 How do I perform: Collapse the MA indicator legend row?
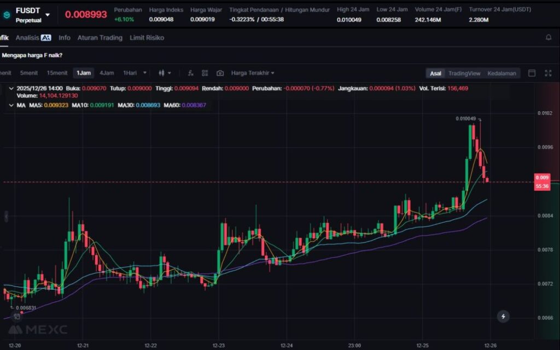pos(12,105)
